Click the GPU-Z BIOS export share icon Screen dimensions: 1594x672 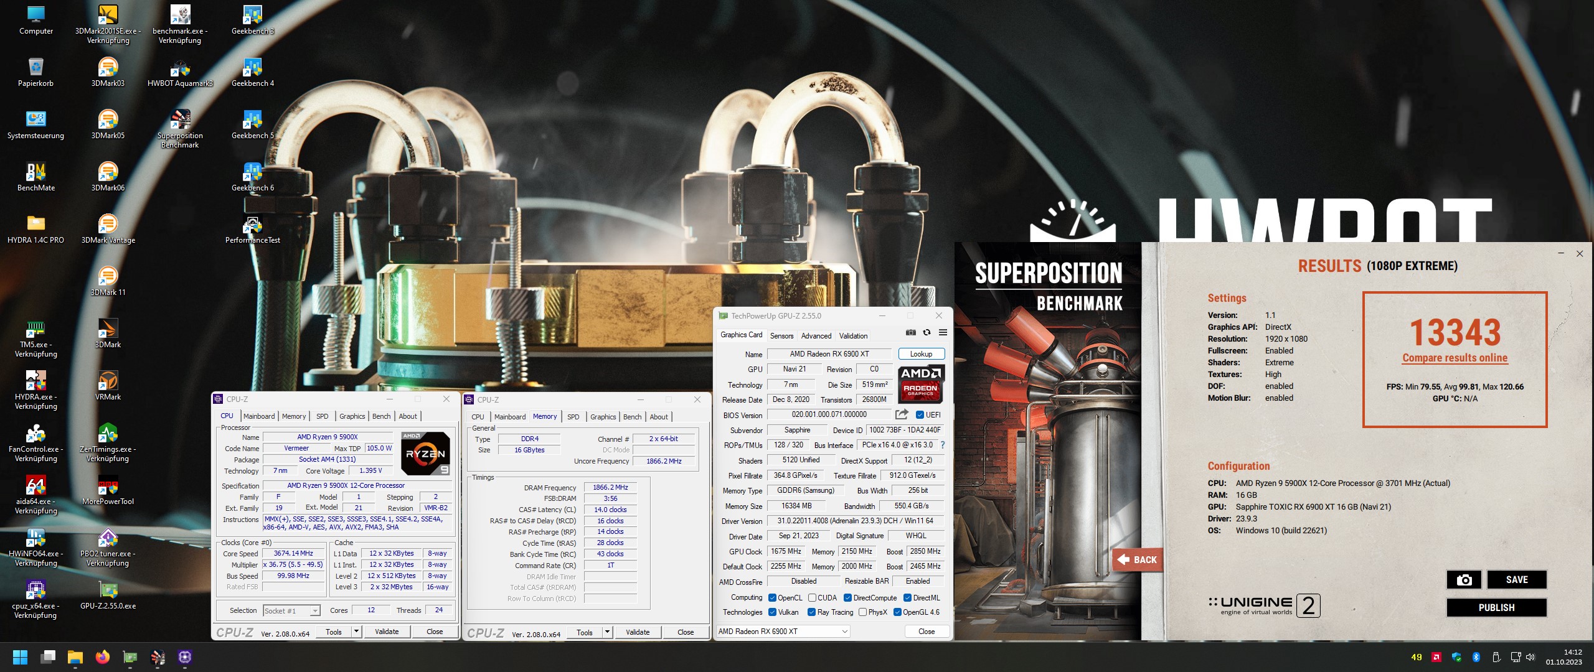[x=902, y=414]
